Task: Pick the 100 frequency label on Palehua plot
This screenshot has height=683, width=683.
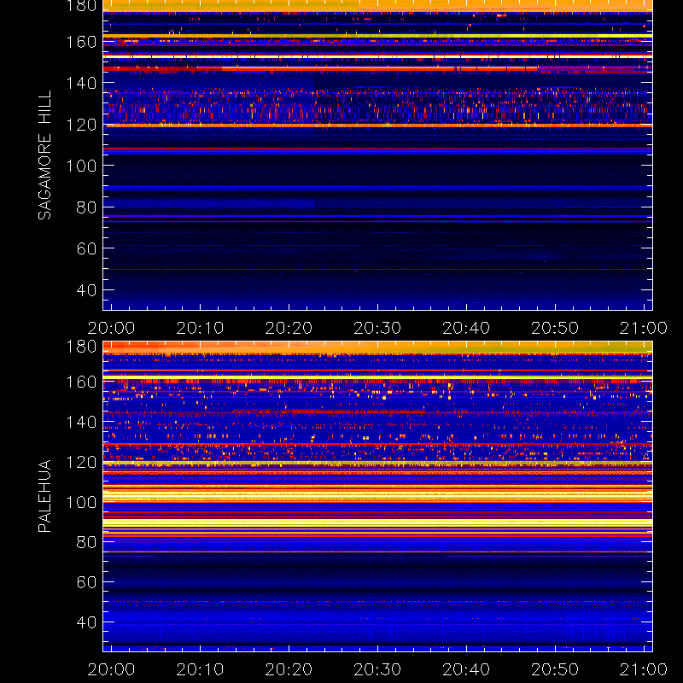Action: click(x=81, y=502)
